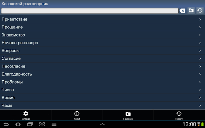
Task: Tap the Android back navigation icon
Action: (6, 124)
